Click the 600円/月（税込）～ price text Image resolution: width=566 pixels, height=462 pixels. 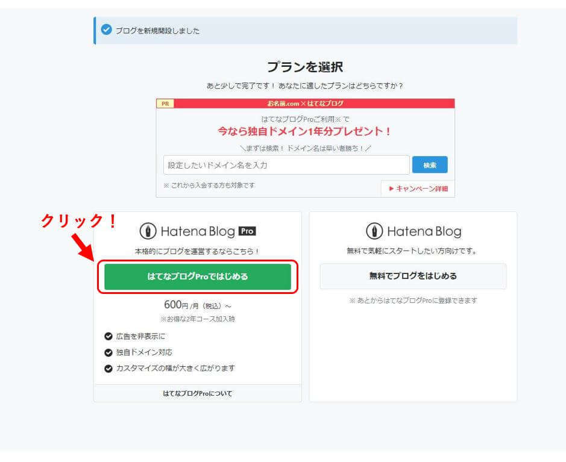(x=198, y=305)
